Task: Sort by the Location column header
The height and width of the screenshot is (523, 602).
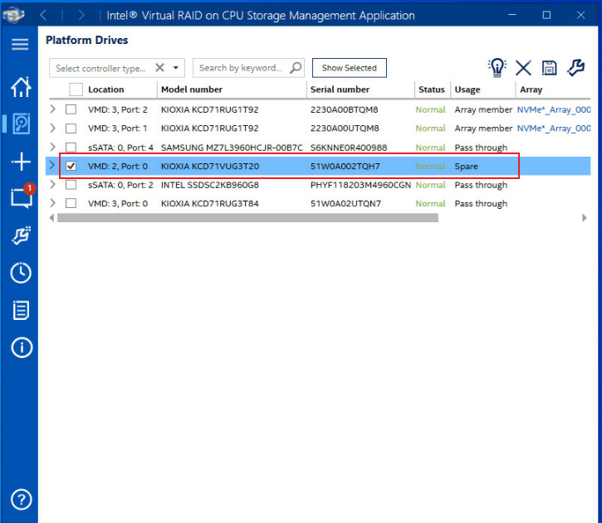Action: tap(106, 90)
